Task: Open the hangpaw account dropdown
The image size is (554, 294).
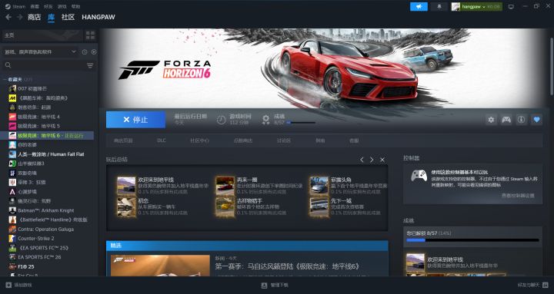Action: click(476, 7)
